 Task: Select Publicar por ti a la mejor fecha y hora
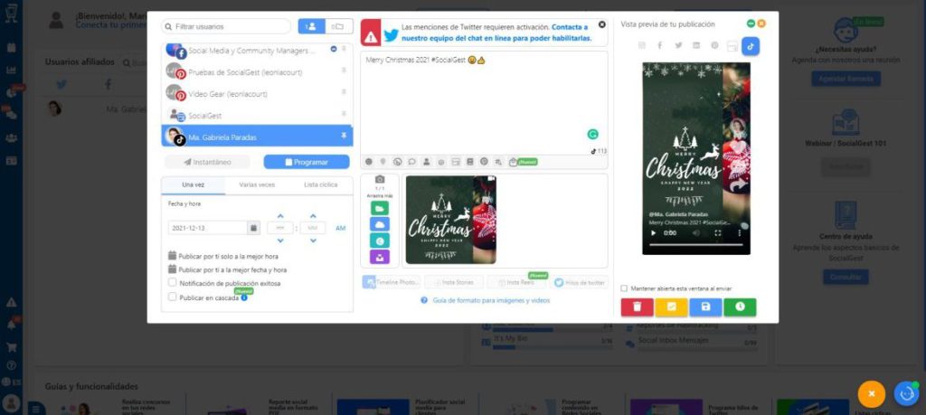(x=227, y=269)
